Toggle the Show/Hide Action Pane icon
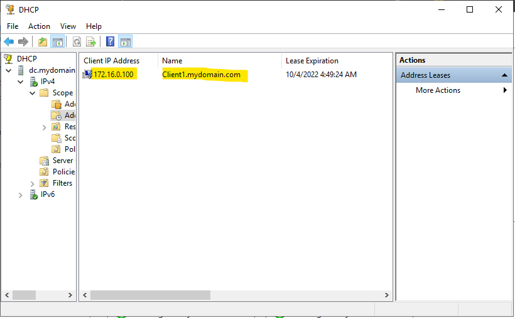The width and height of the screenshot is (515, 318). [125, 42]
